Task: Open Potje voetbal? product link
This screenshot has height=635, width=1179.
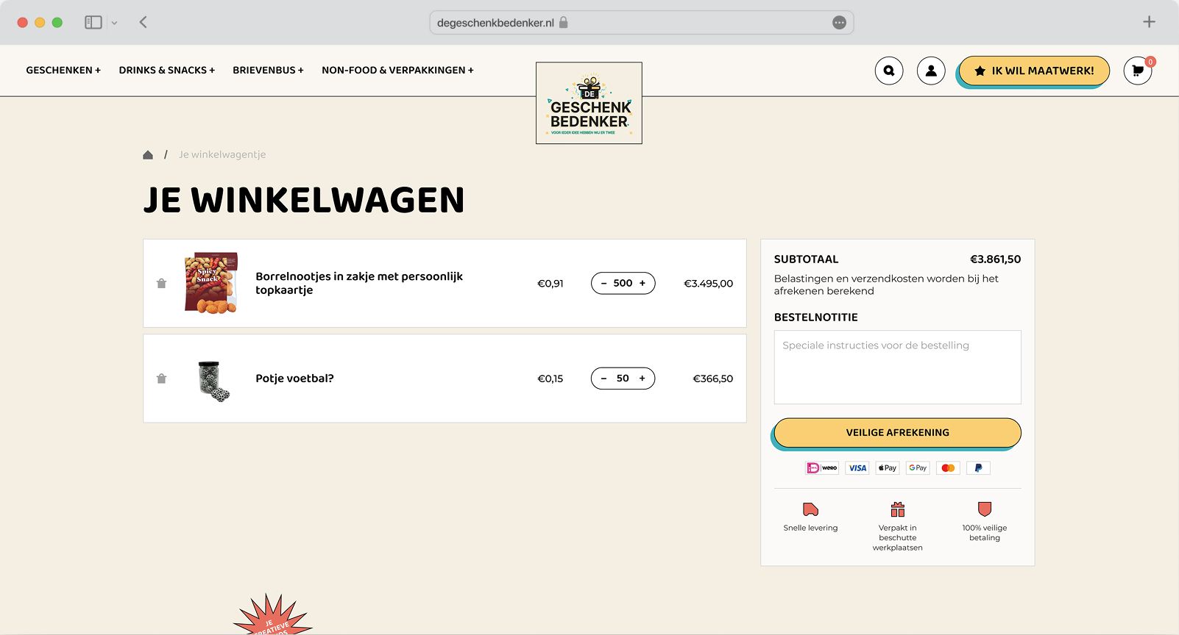Action: (294, 379)
